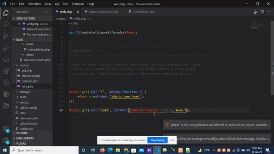This screenshot has height=154, width=274.
Task: Split the editor to the right
Action: pos(262,12)
